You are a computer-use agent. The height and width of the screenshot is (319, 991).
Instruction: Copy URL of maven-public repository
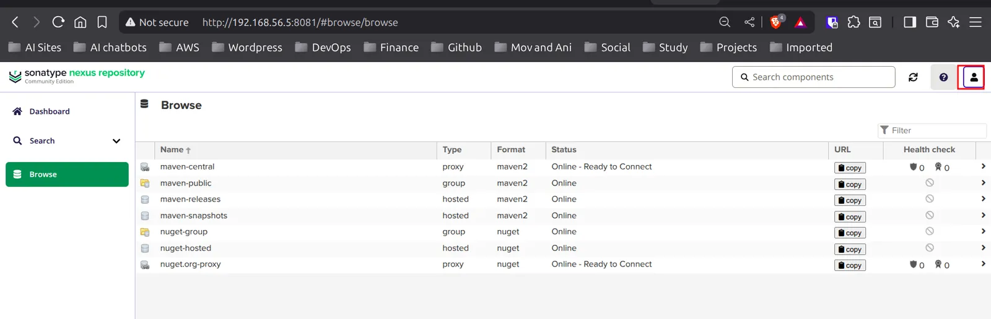pyautogui.click(x=850, y=184)
